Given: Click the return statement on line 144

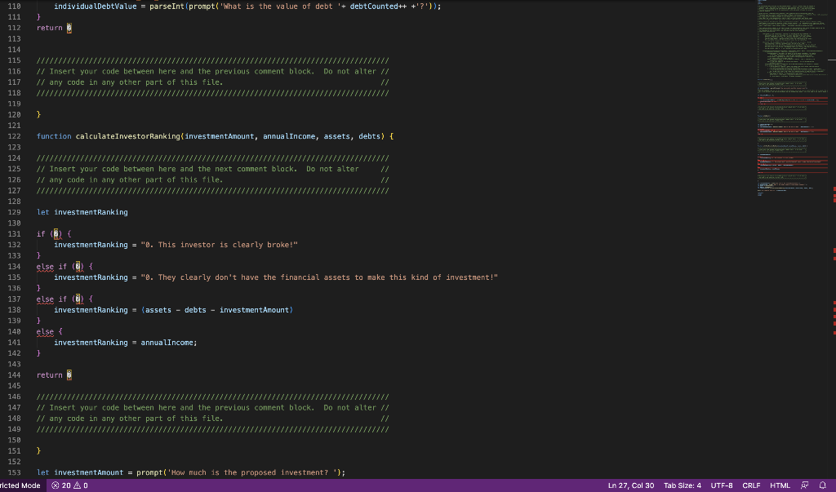Looking at the screenshot, I should pyautogui.click(x=54, y=375).
